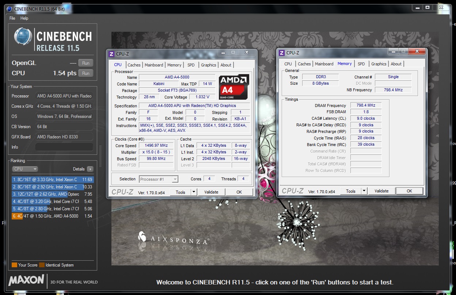Viewport: 456px width, 295px height.
Task: Open the CPU ranking type dropdown
Action: click(x=25, y=169)
